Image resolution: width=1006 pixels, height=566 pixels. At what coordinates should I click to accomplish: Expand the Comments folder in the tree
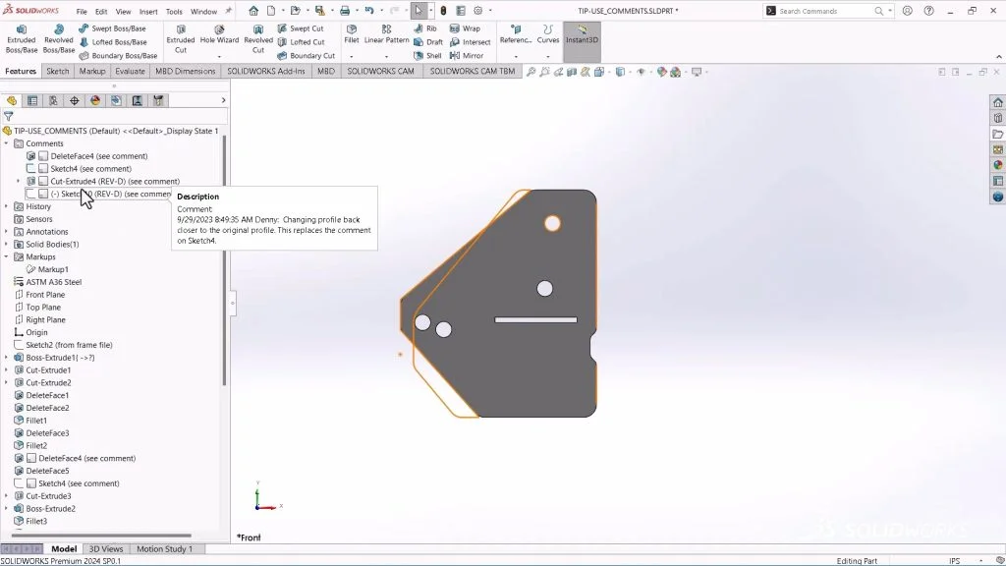pos(8,143)
